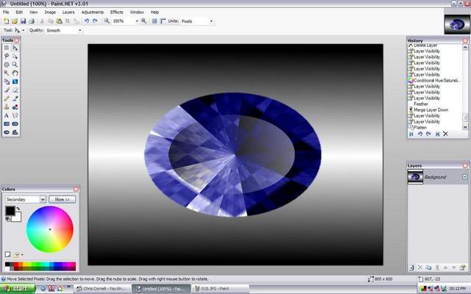Click the Undo arrow in main toolbar
Screen dimensions: 471x294
pos(87,21)
